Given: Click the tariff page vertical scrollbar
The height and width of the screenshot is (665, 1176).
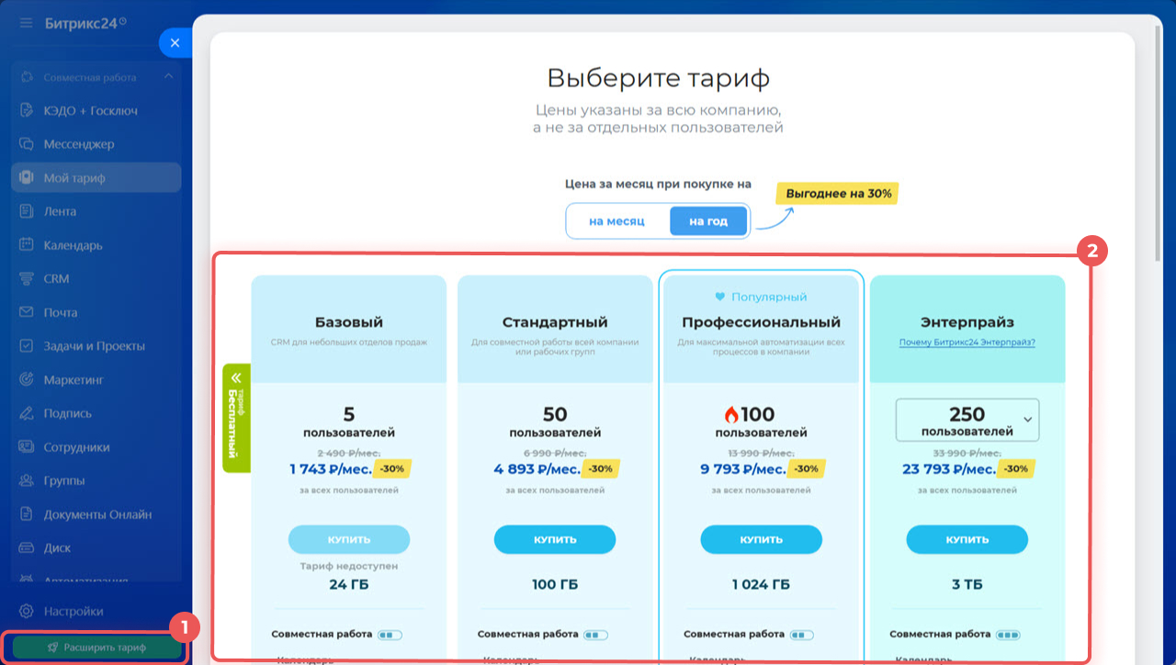Looking at the screenshot, I should coord(1157,142).
